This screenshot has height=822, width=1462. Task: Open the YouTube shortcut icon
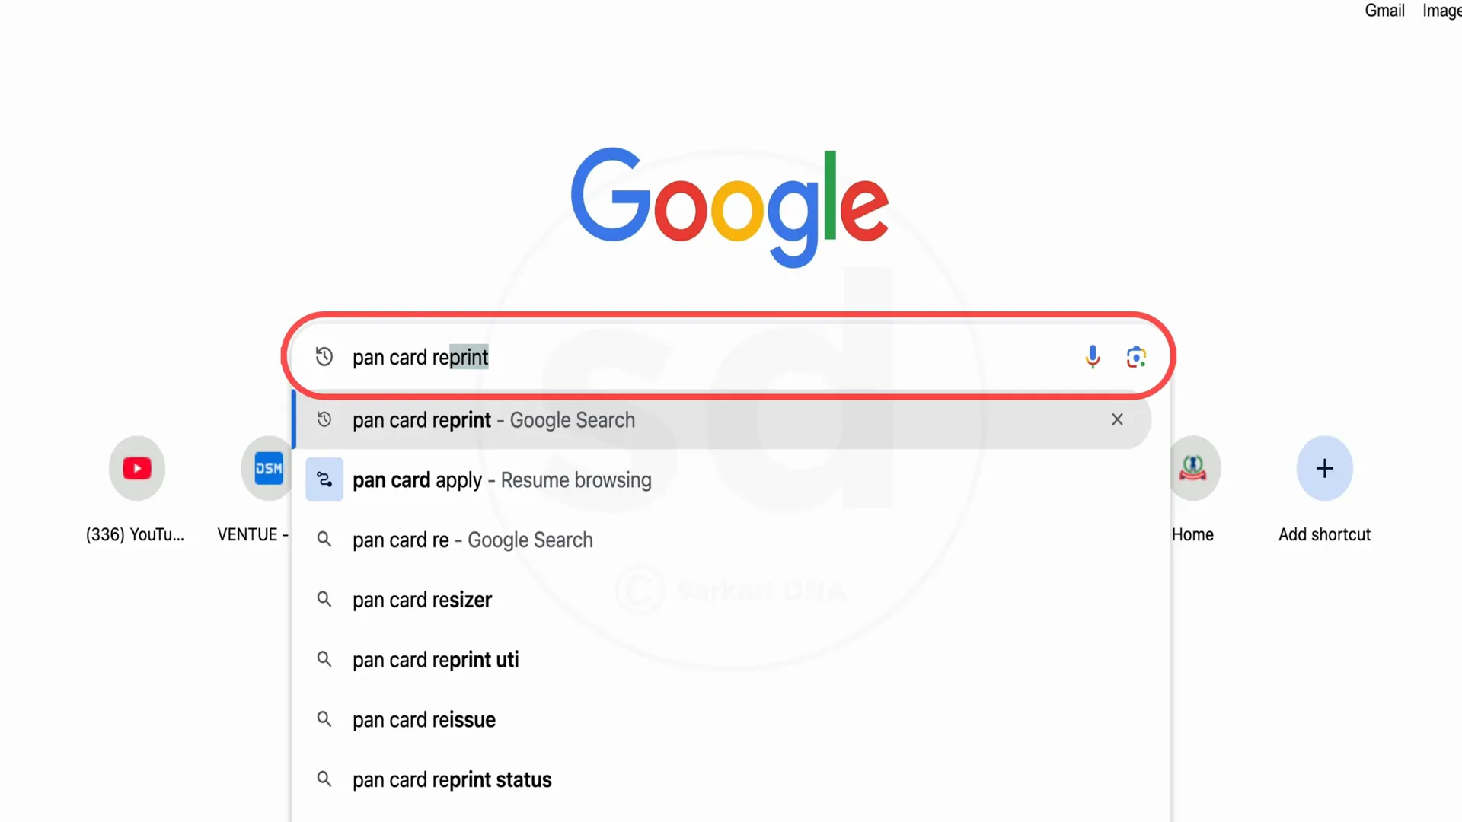click(137, 468)
